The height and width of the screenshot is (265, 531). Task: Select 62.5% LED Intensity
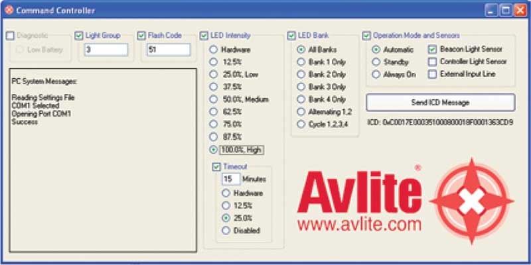(x=213, y=111)
